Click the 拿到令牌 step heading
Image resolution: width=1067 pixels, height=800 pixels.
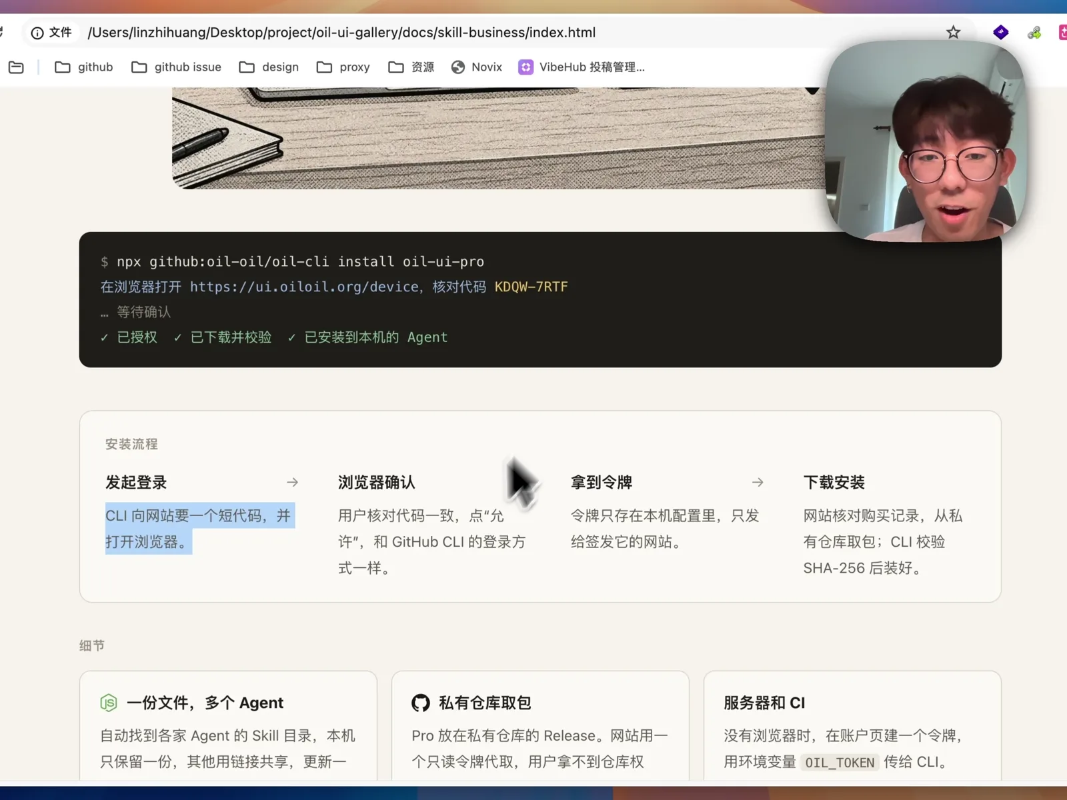coord(602,482)
